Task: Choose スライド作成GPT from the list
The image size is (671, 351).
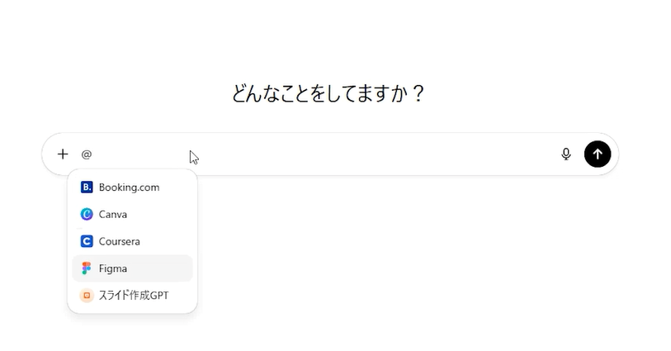Action: 132,296
